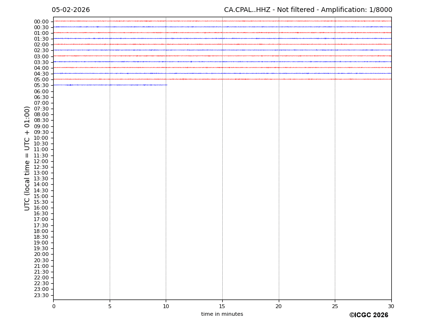This screenshot has height=333, width=444.
Task: Click the 20 minute x-axis tick label
Action: coord(278,306)
